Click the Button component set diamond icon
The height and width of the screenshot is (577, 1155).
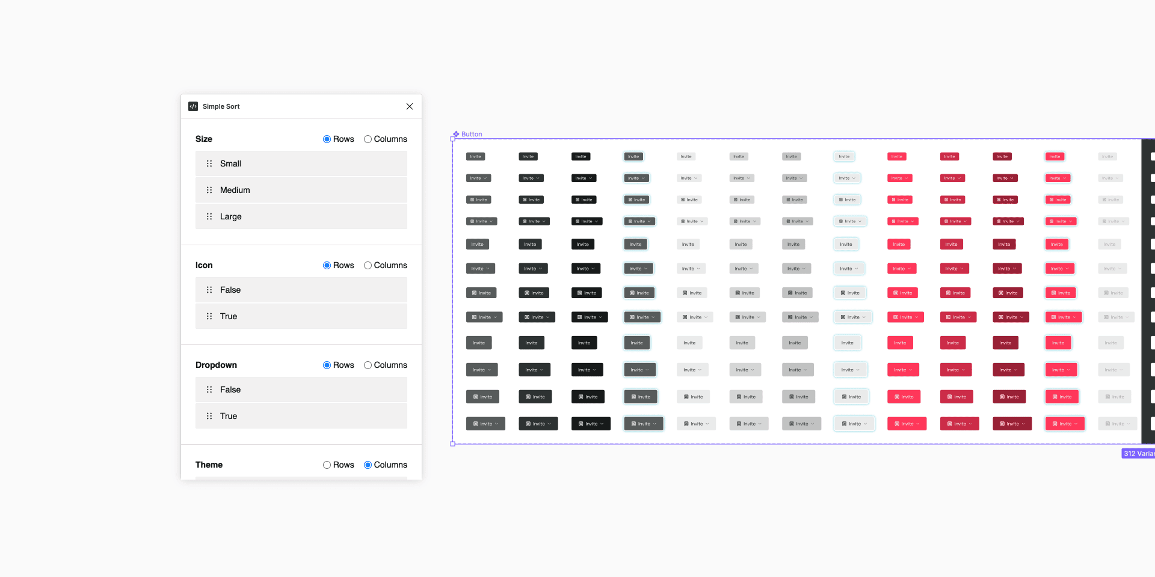(x=456, y=134)
